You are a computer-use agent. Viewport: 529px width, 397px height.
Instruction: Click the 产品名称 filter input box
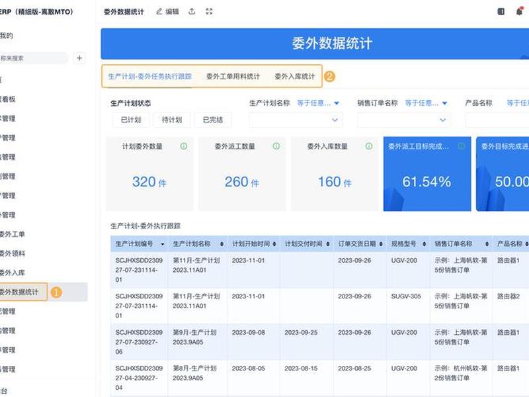pos(497,120)
